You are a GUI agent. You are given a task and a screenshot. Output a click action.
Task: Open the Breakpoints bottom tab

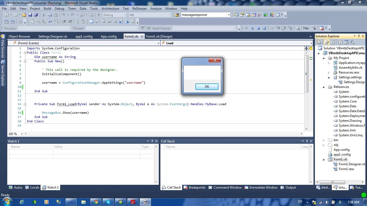point(195,187)
